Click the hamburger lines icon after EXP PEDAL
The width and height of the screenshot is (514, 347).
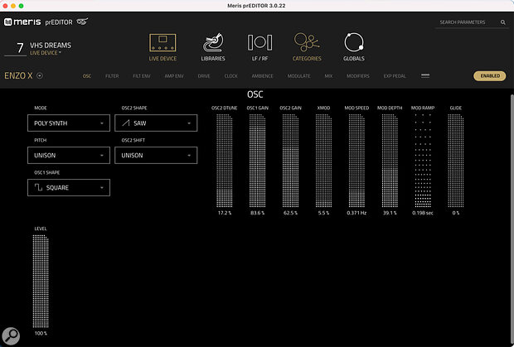coord(425,75)
